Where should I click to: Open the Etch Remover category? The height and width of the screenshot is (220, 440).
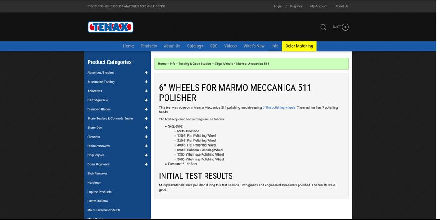click(97, 174)
